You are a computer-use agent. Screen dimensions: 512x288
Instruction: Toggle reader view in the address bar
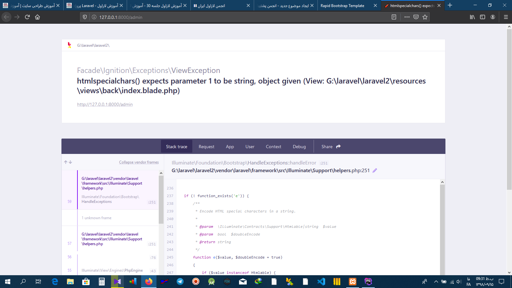pos(394,17)
